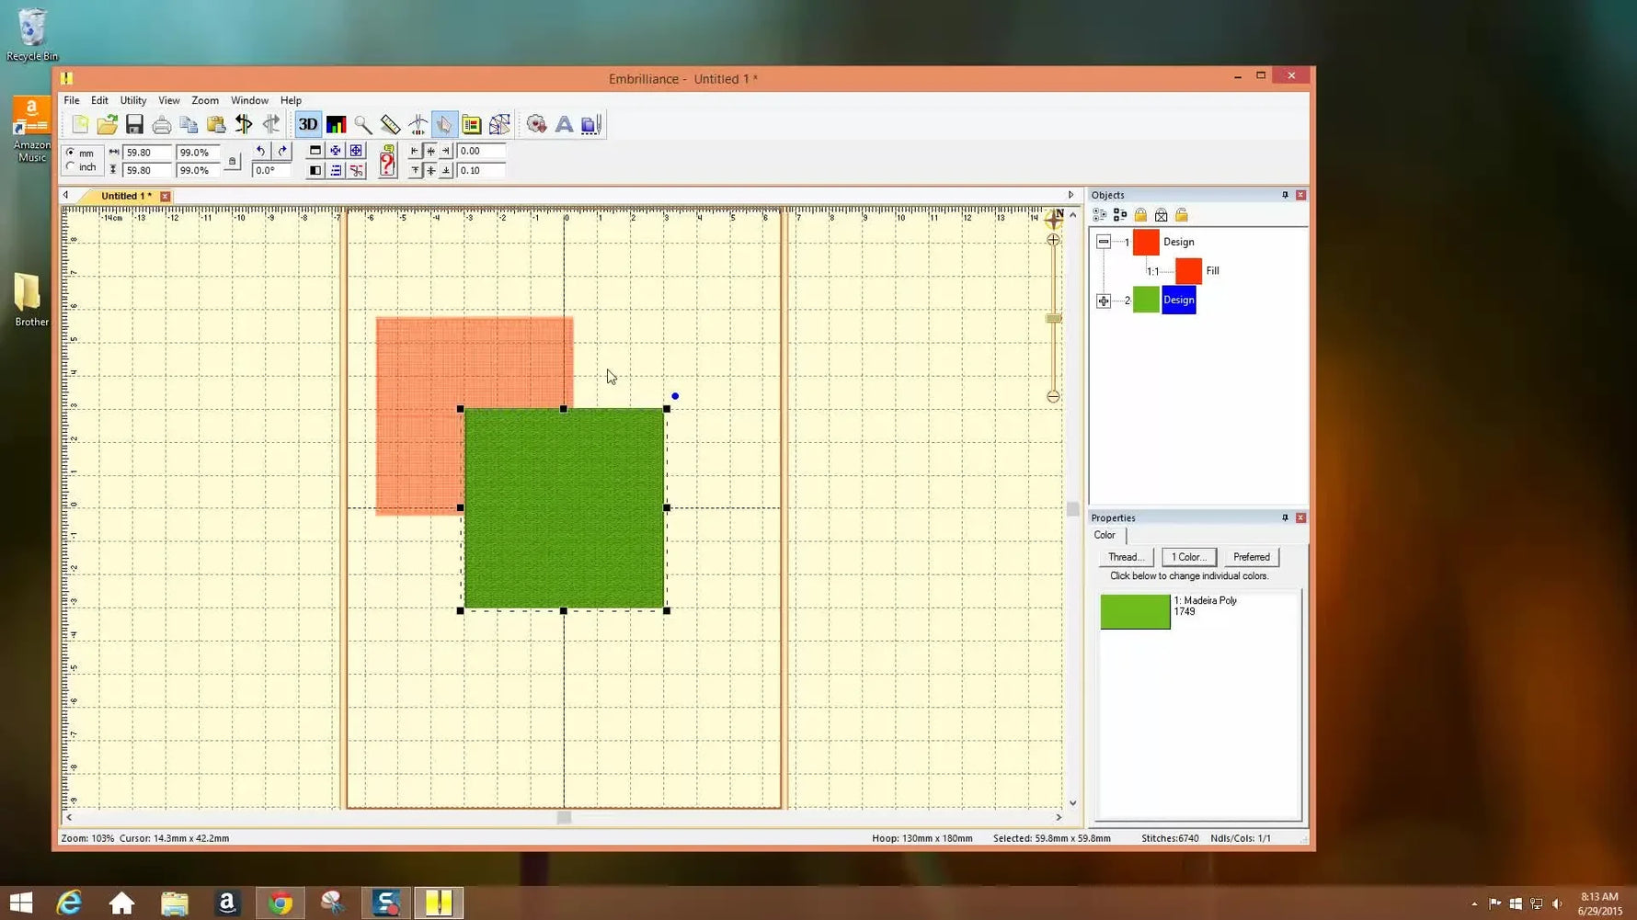Open the Window menu
This screenshot has width=1637, height=920.
tap(249, 100)
